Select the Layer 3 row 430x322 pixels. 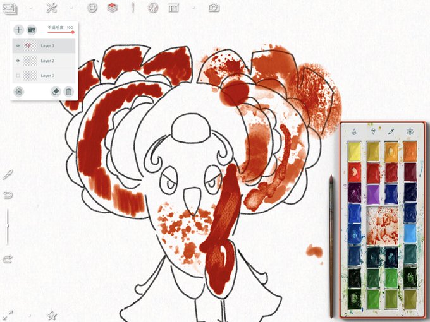tap(44, 45)
